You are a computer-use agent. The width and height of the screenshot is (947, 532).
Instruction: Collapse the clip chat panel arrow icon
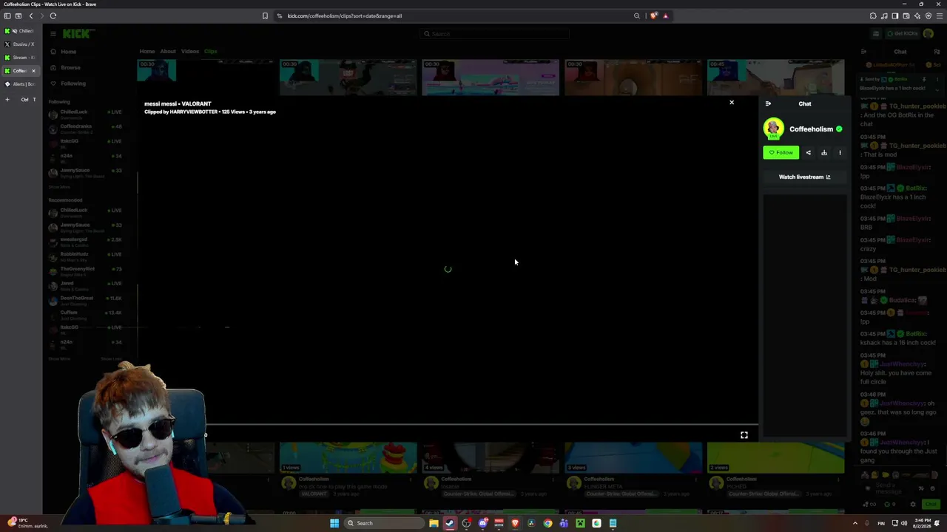point(768,104)
